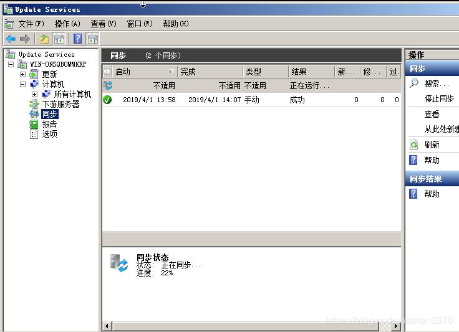Click the 修... column header
The height and width of the screenshot is (332, 459).
pyautogui.click(x=373, y=72)
